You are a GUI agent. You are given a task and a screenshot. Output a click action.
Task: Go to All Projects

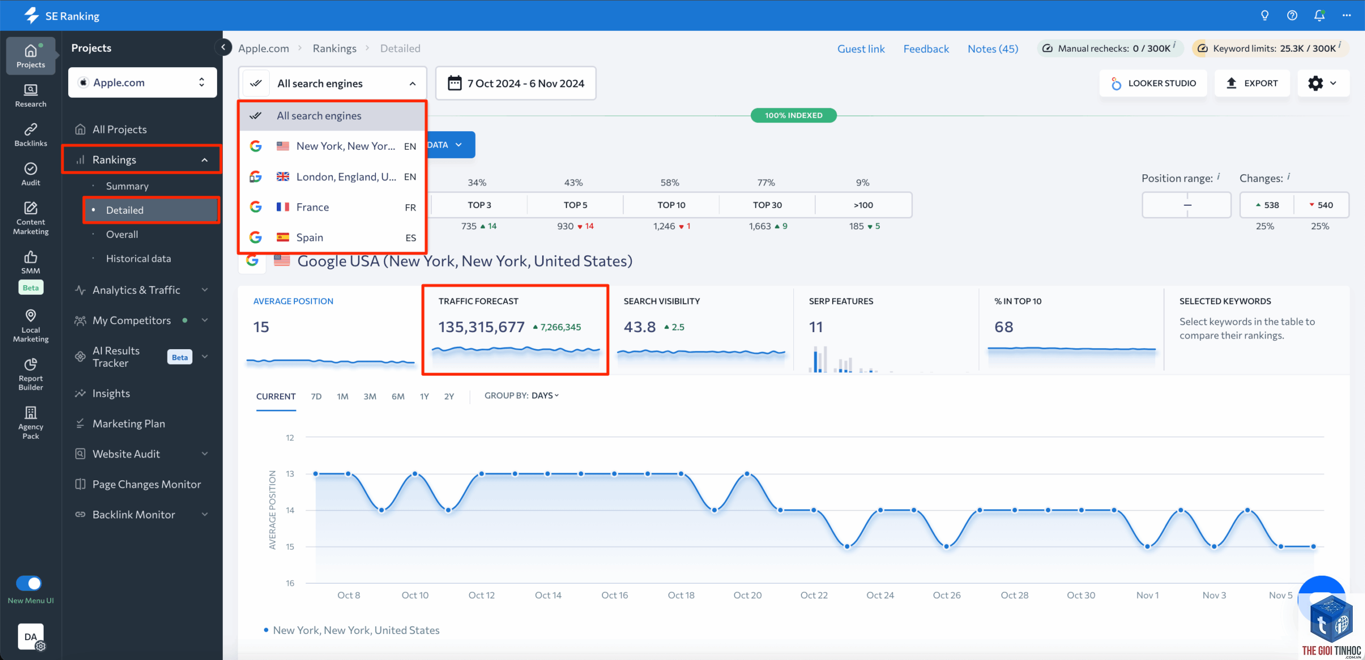pyautogui.click(x=119, y=130)
